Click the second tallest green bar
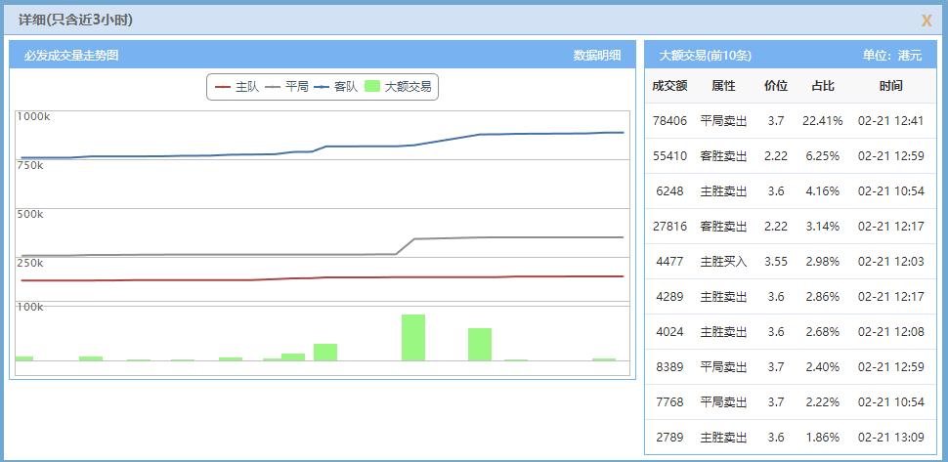 [x=480, y=344]
